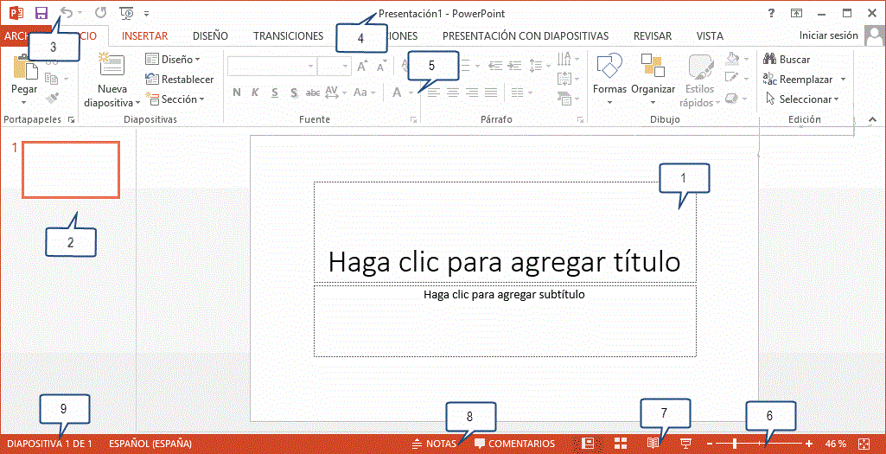Click the Save icon in quick access toolbar
This screenshot has width=886, height=454.
point(41,13)
